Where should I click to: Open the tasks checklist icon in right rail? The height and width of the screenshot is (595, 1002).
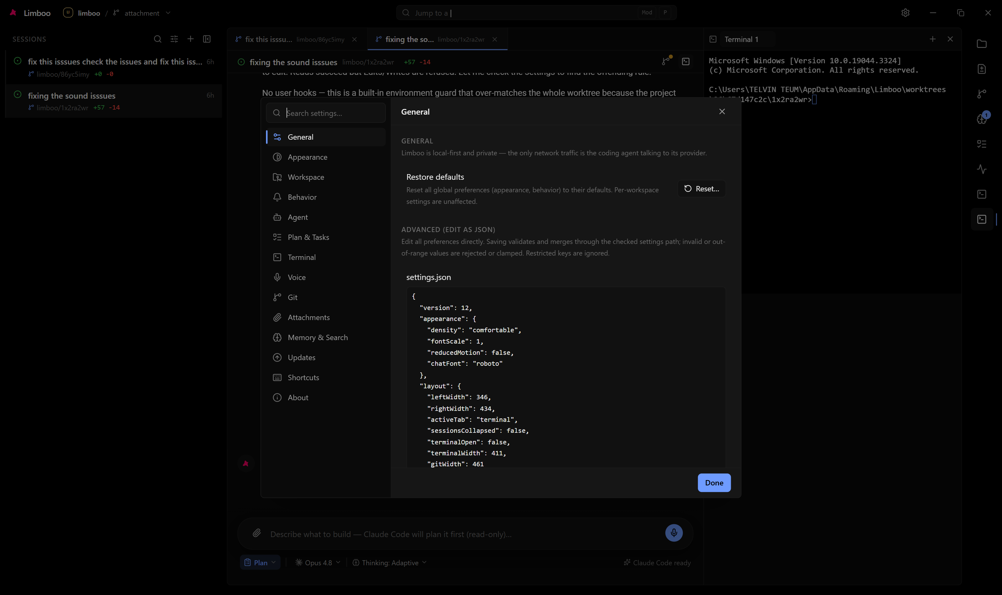click(982, 144)
